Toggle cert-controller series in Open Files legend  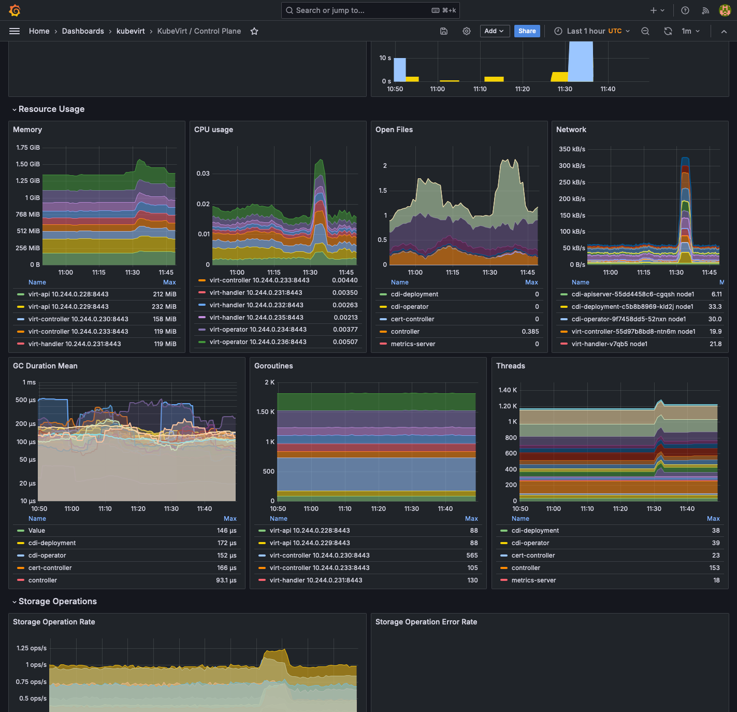tap(412, 319)
